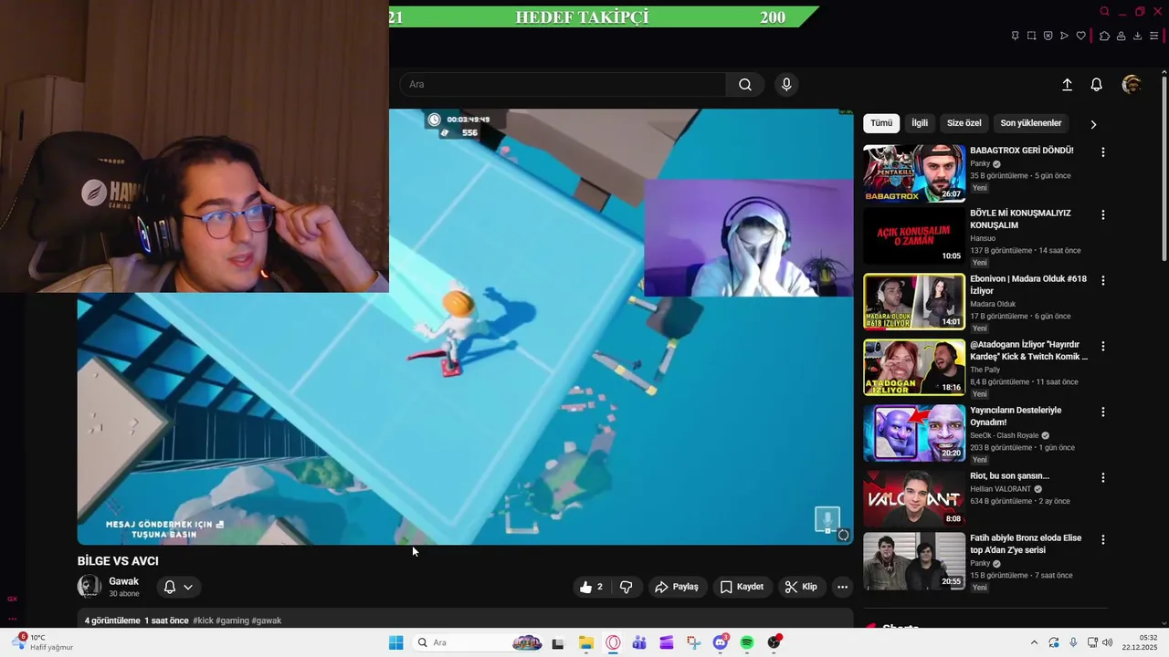Screen dimensions: 1169x657
Task: Open AÇIK KONUŞALIM O ZAMAN thumbnail
Action: (914, 236)
